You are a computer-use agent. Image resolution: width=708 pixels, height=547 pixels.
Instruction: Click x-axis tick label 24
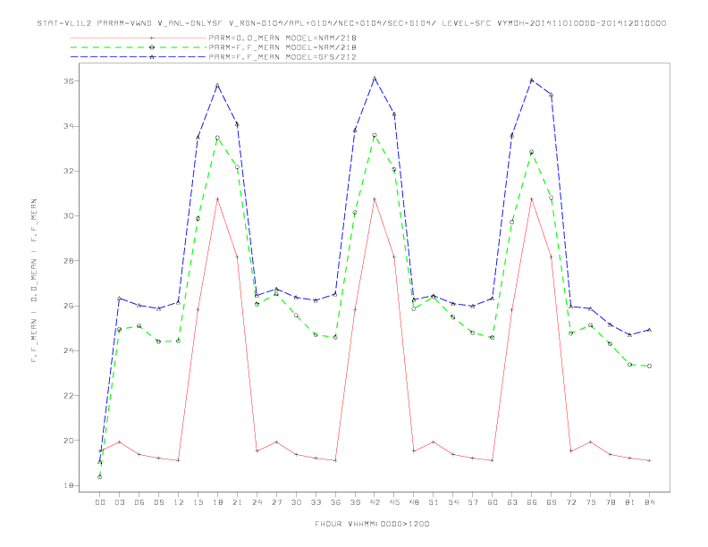tap(257, 502)
